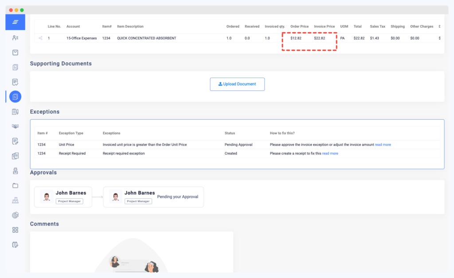Open the bank budgets icon in the sidebar

(x=15, y=200)
